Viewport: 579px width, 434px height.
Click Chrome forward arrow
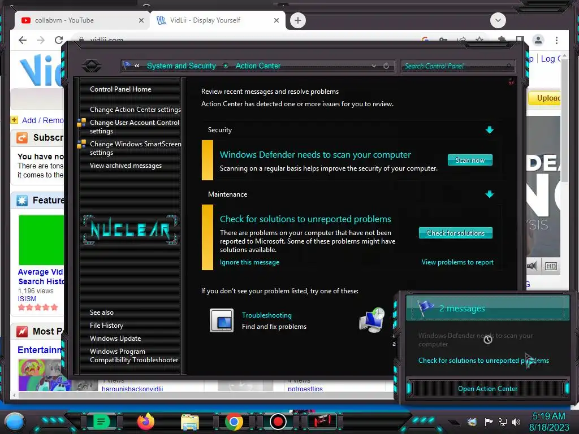41,40
